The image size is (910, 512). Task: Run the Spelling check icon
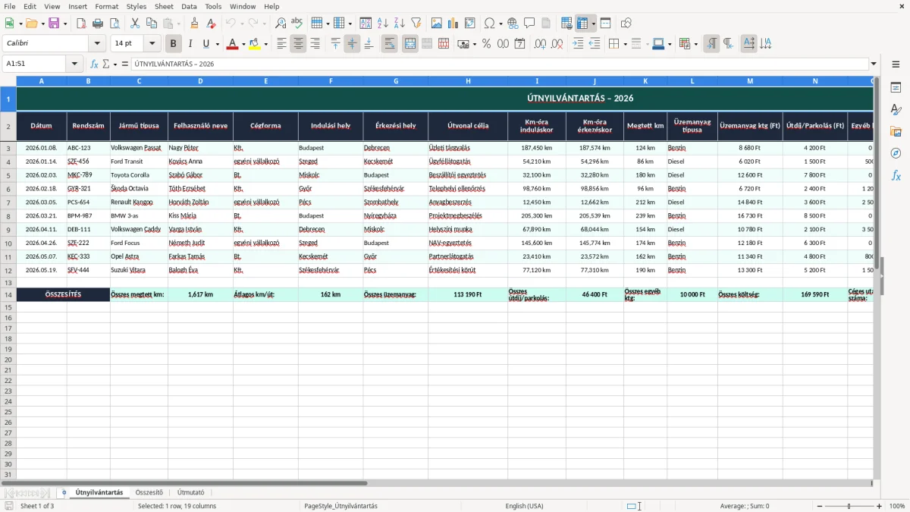297,24
